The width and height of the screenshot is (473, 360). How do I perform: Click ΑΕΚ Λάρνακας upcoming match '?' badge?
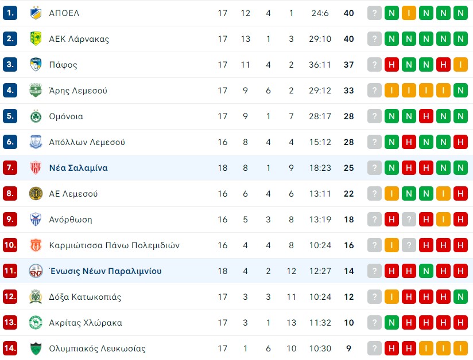(x=374, y=39)
